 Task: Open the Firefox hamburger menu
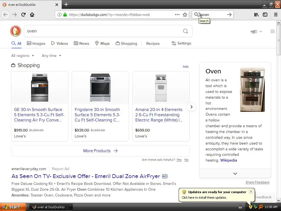276,15
